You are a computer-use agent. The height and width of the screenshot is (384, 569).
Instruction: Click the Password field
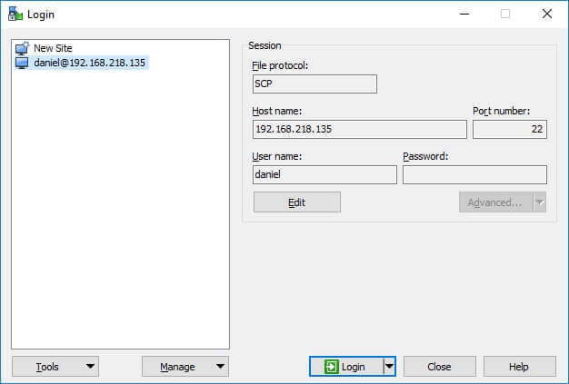coord(474,174)
